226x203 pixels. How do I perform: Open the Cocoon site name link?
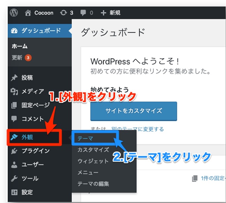[44, 13]
